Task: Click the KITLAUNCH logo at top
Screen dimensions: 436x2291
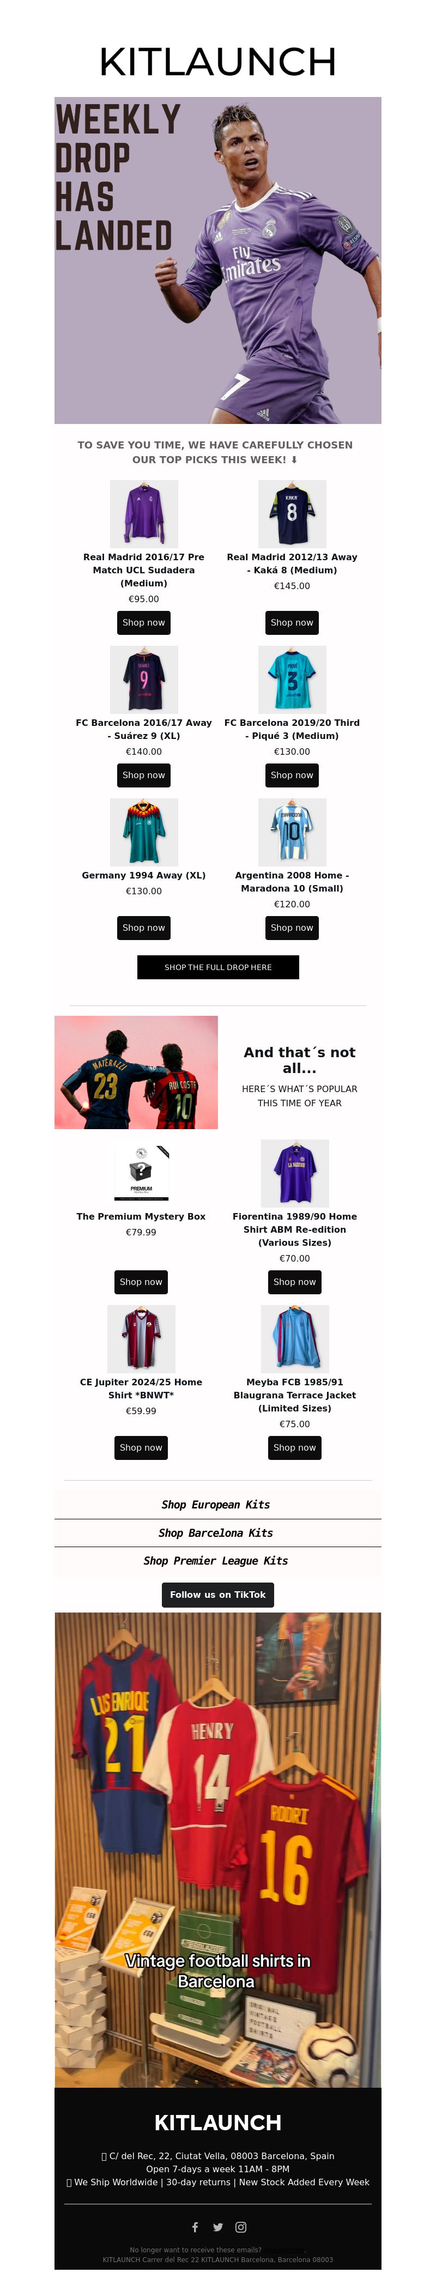Action: point(218,62)
